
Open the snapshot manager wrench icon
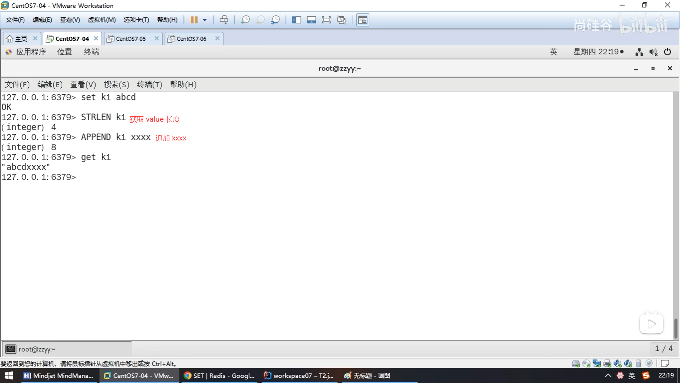coord(275,20)
